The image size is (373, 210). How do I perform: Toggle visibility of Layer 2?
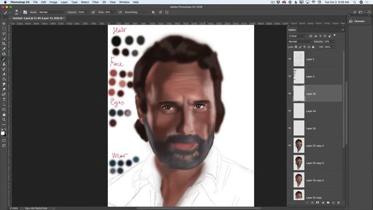290,59
